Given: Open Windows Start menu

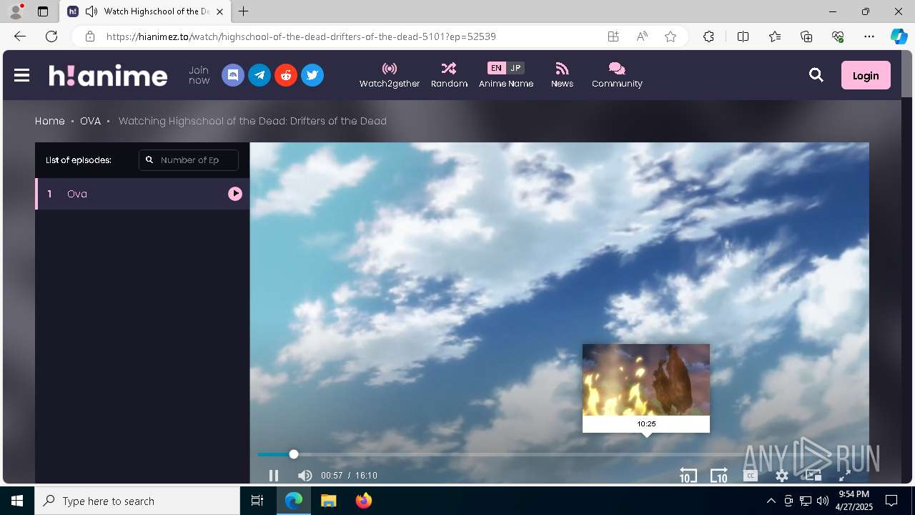Looking at the screenshot, I should (17, 501).
